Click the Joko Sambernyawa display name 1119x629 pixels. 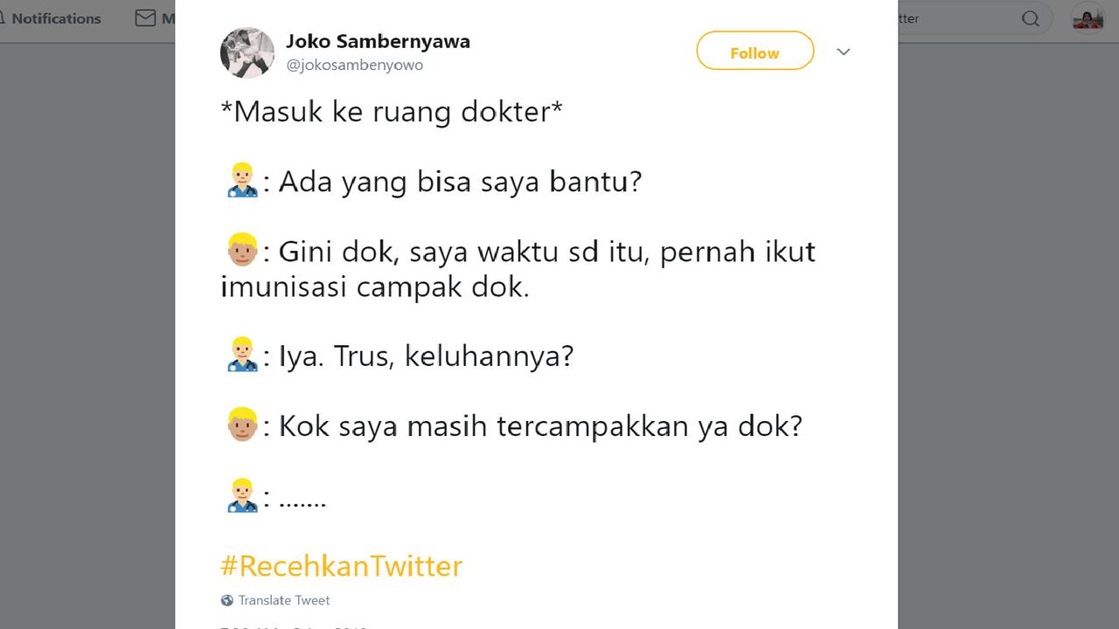(379, 40)
